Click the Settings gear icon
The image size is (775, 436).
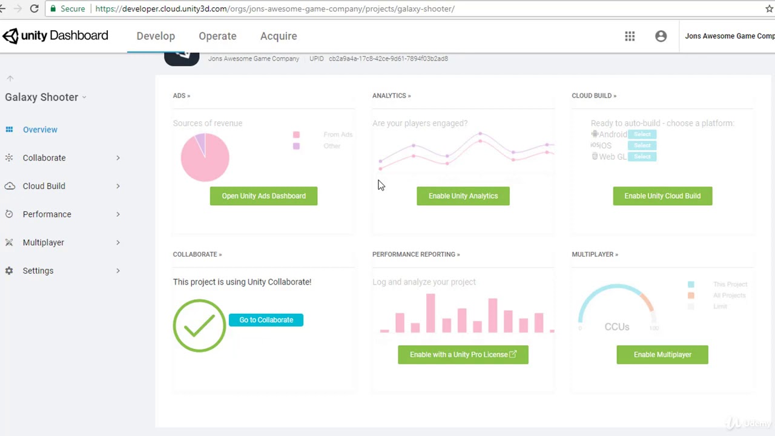9,271
